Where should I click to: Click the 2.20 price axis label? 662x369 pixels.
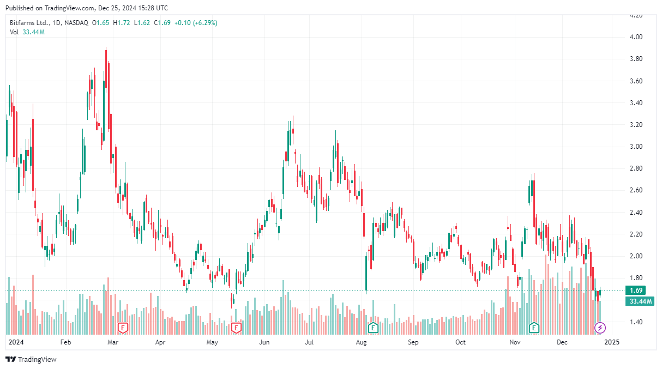[x=636, y=234]
